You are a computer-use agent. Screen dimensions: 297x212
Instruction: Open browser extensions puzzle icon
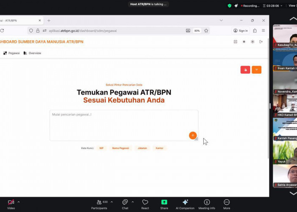(x=255, y=31)
